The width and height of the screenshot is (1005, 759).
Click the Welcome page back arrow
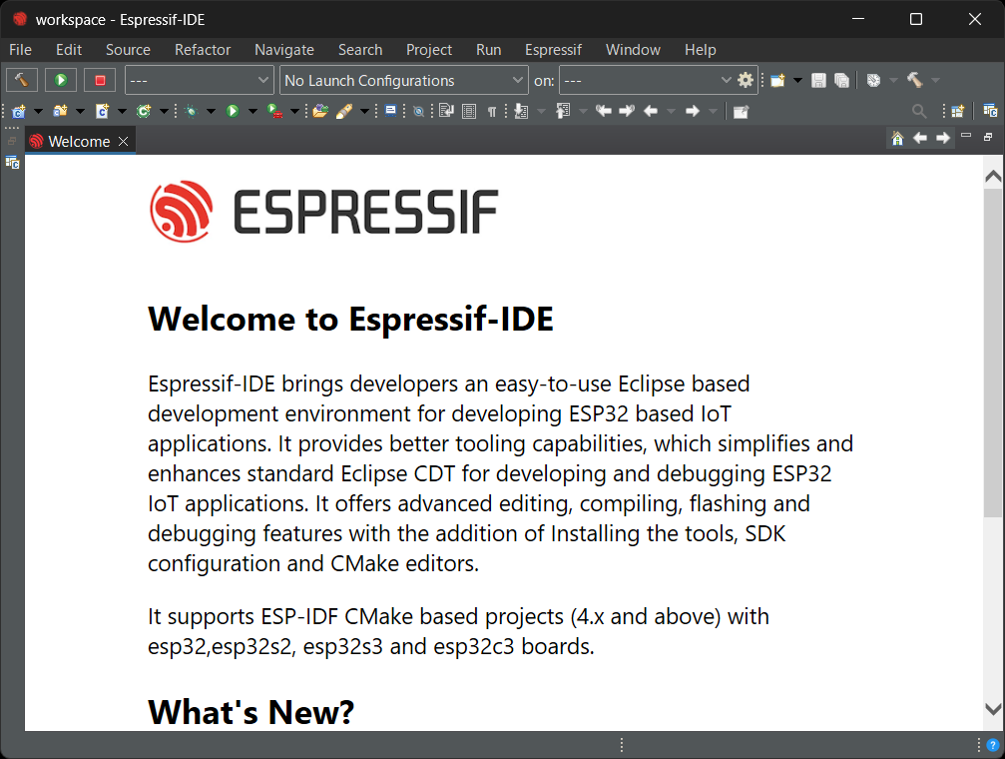(920, 138)
